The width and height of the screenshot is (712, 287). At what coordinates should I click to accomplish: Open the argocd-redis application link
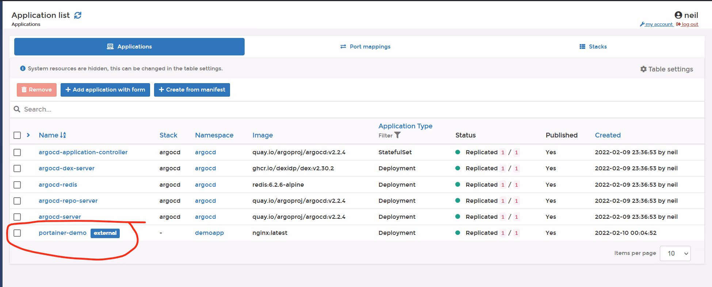[58, 185]
